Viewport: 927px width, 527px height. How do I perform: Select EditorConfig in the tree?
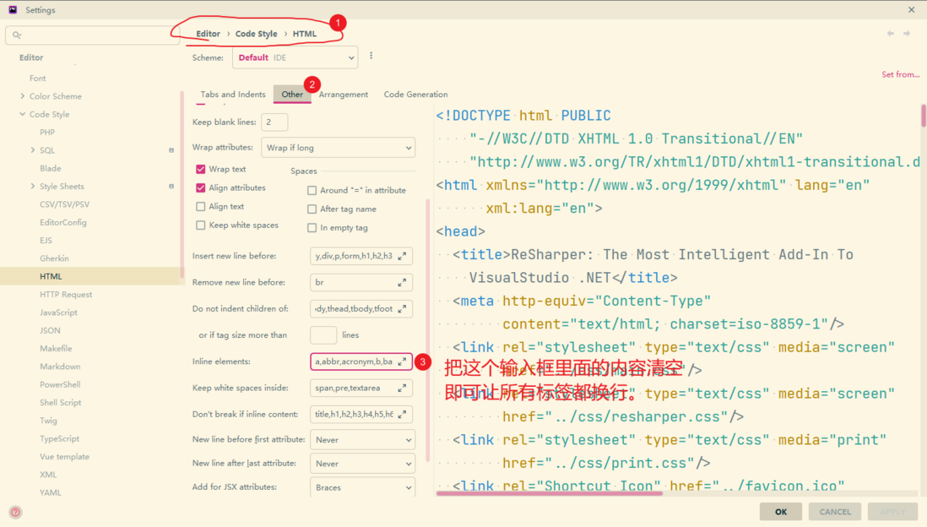(x=63, y=222)
